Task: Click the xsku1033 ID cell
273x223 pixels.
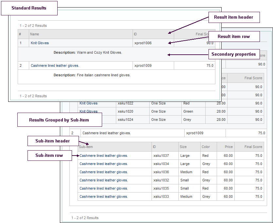Action: [165, 197]
